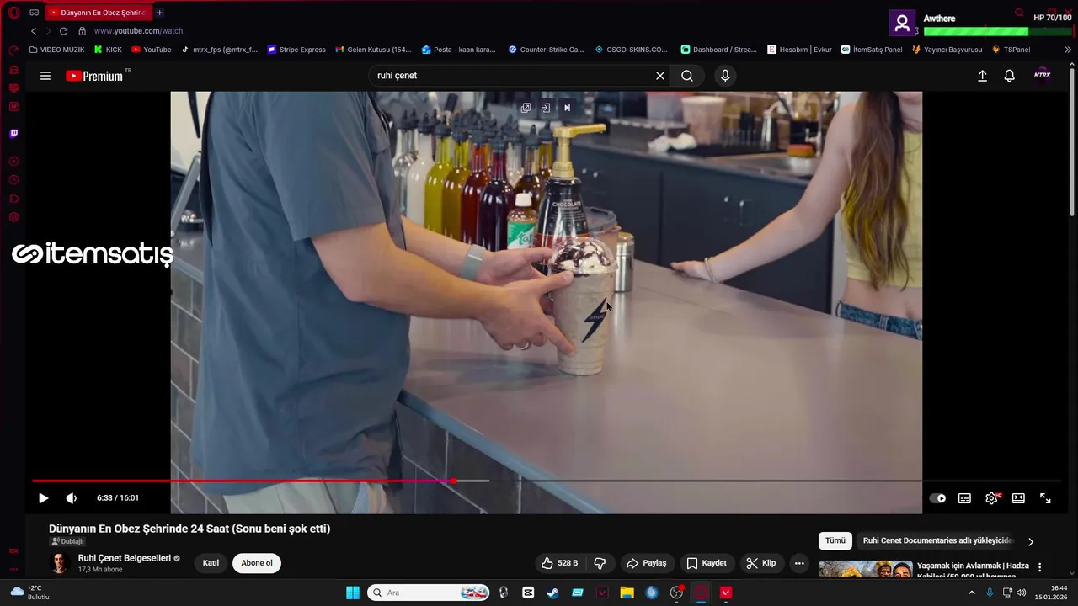This screenshot has width=1078, height=606.
Task: Dislike the video with thumbs-down
Action: click(600, 563)
